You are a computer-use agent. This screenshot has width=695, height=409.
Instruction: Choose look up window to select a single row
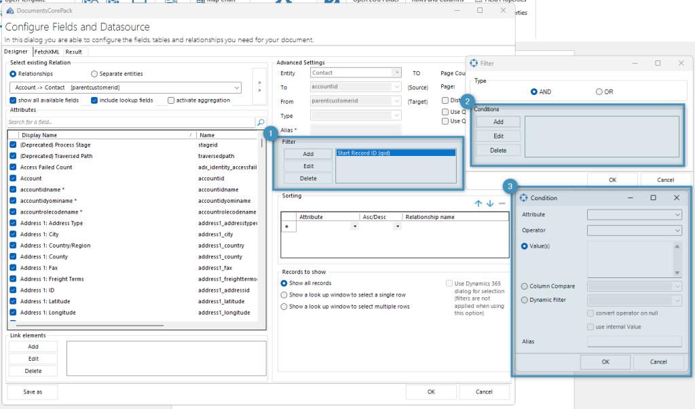284,294
